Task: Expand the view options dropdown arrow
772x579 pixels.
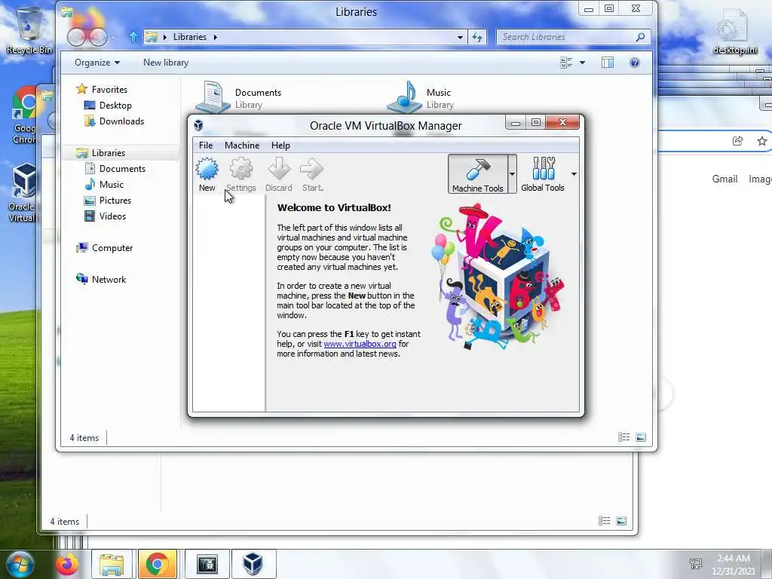Action: 583,63
